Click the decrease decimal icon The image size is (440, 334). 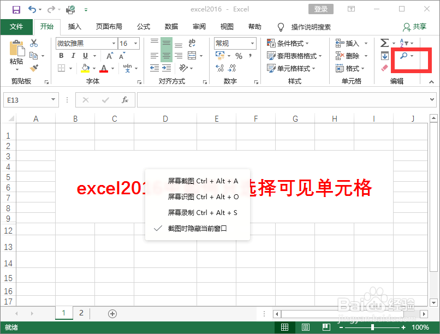pos(232,68)
